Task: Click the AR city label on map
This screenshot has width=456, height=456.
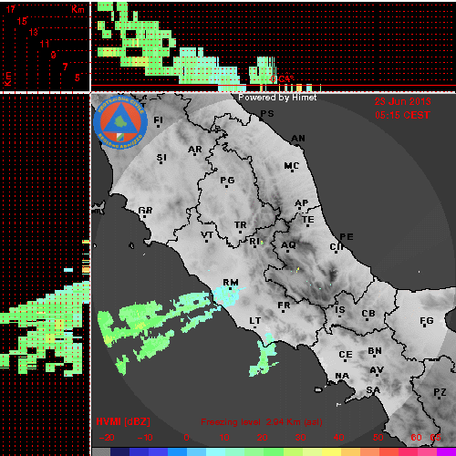Action: (194, 150)
